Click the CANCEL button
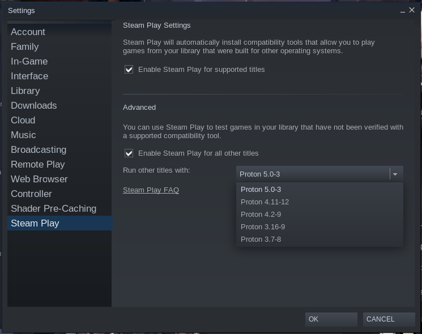The image size is (422, 334). click(x=389, y=319)
